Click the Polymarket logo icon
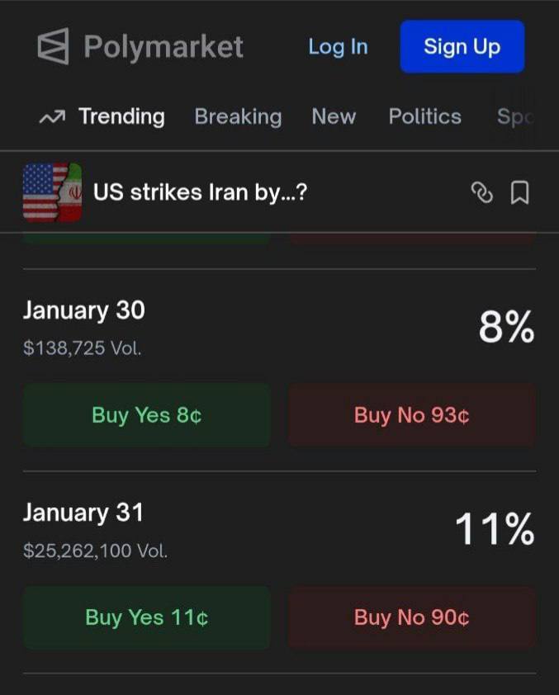Screen dimensions: 559x695 [x=54, y=46]
